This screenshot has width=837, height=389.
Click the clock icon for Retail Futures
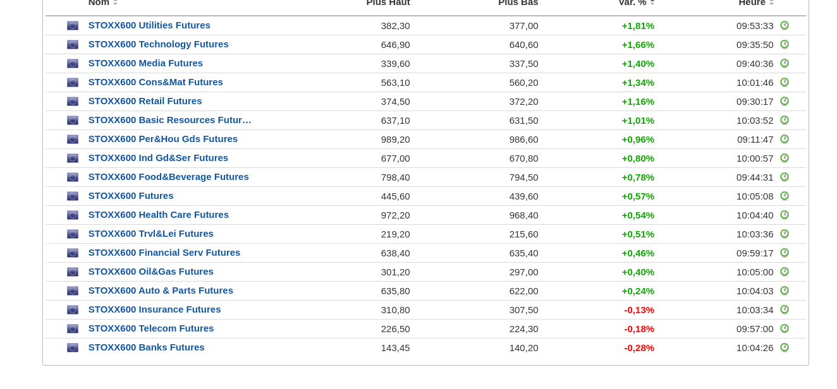tap(784, 101)
